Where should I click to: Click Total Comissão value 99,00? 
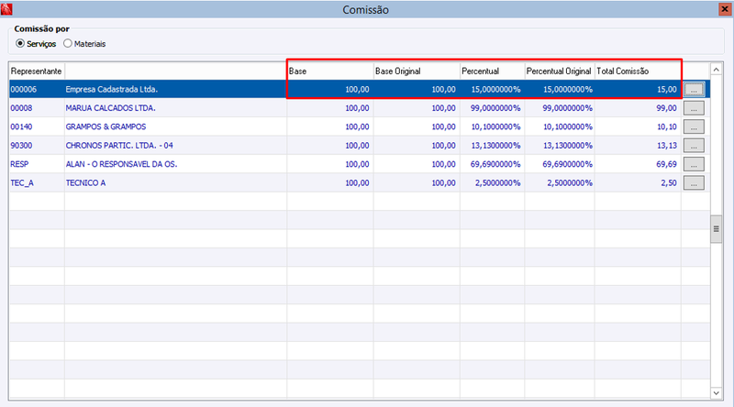click(x=667, y=108)
